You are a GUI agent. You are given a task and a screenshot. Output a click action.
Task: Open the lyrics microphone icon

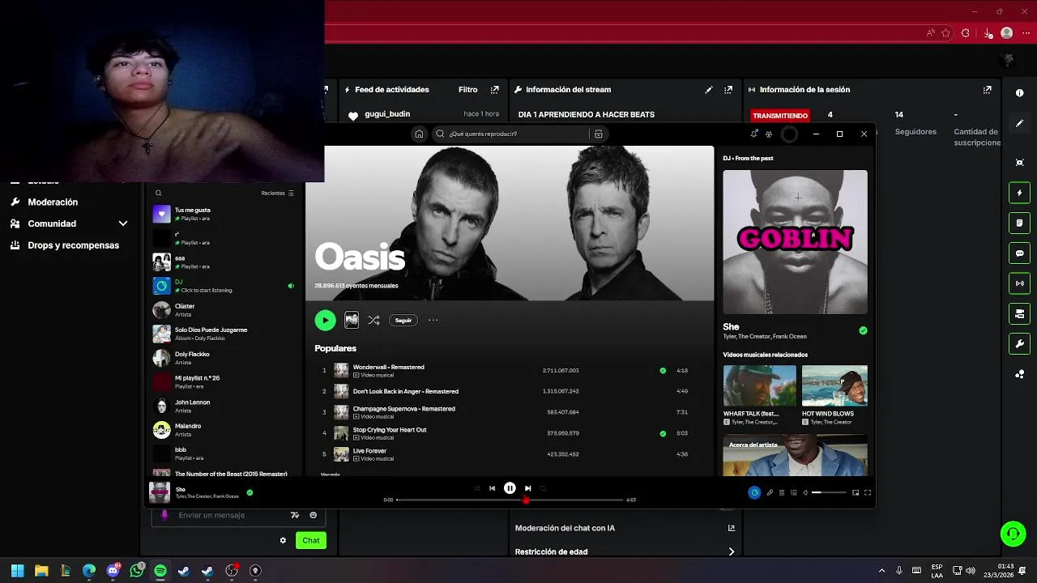tap(770, 492)
